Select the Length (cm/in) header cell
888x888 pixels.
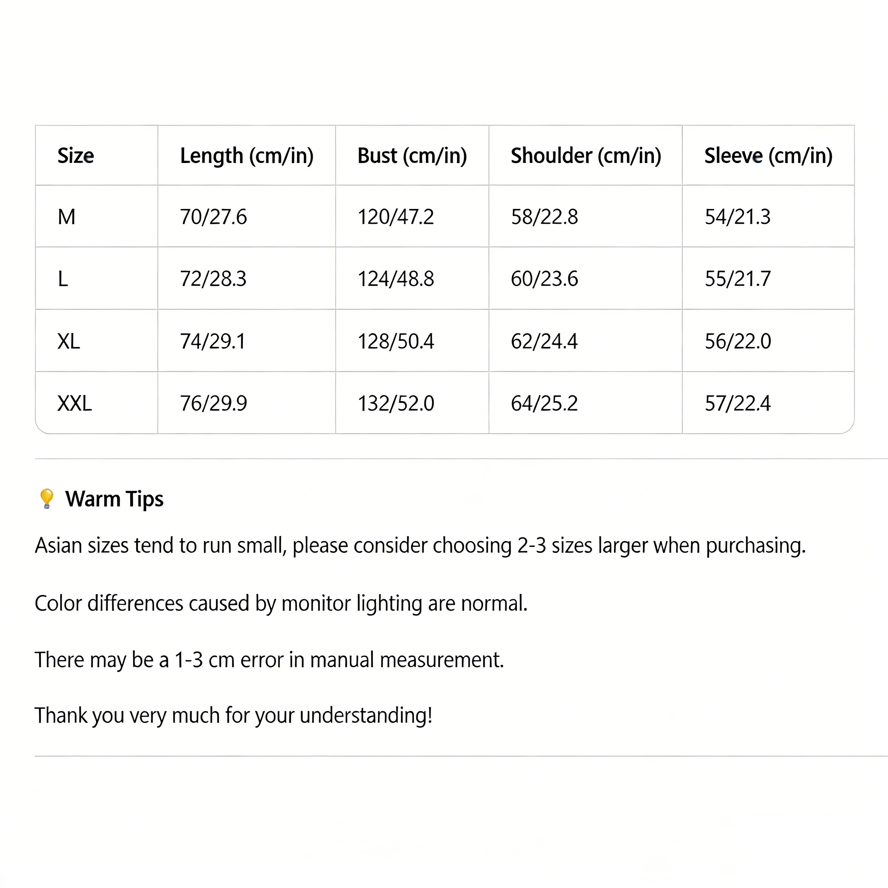click(247, 156)
